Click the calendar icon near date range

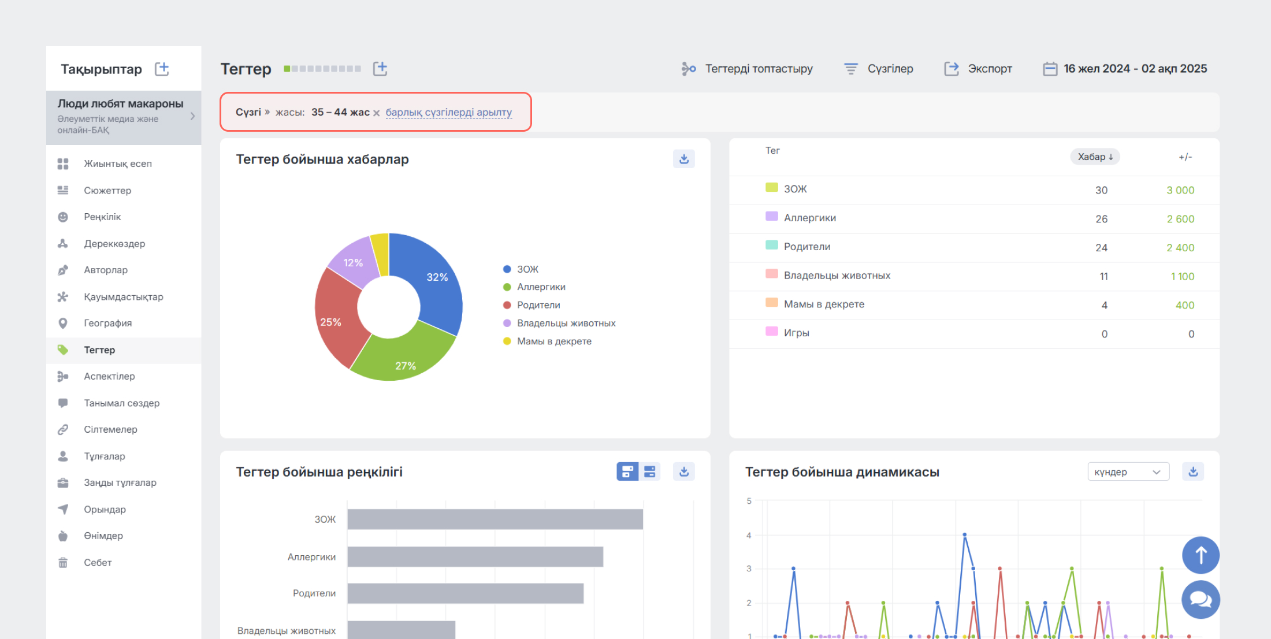[1050, 69]
